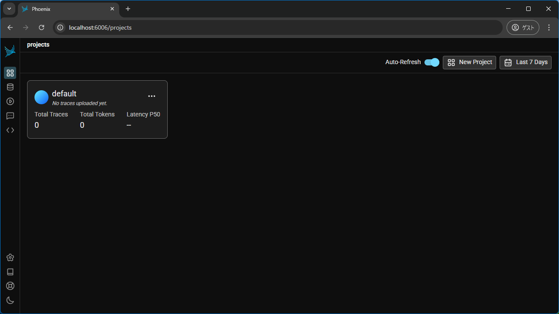Open a new browser tab with plus

[x=128, y=9]
